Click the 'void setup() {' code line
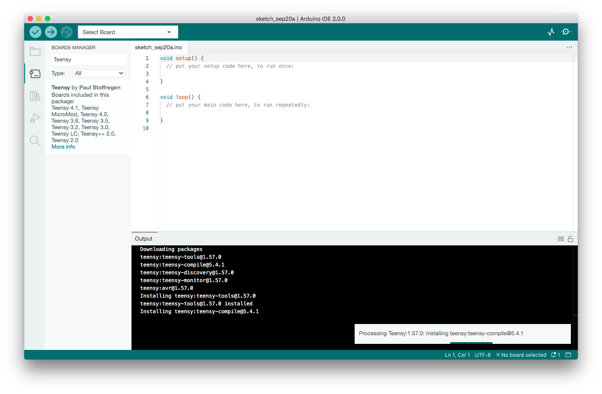Image resolution: width=602 pixels, height=394 pixels. coord(182,58)
